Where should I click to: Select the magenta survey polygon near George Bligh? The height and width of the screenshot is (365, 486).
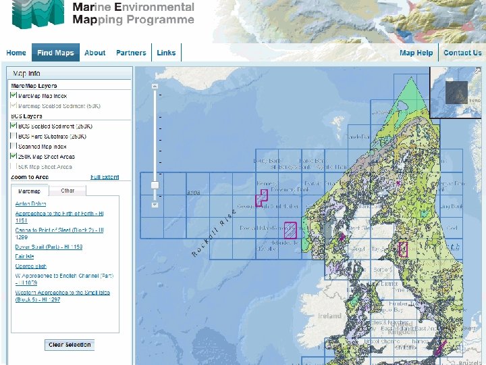[261, 197]
